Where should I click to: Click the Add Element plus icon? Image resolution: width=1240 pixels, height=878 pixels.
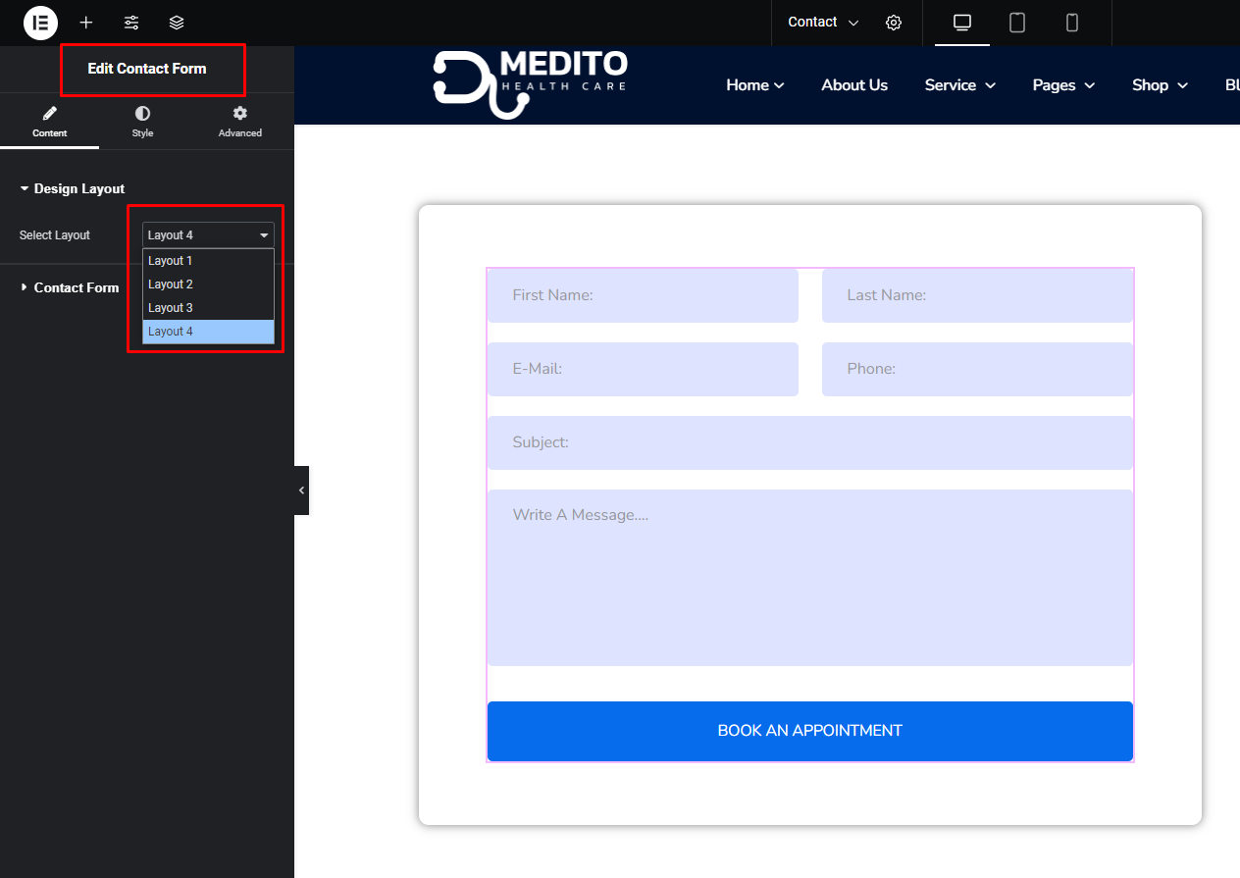click(x=86, y=23)
